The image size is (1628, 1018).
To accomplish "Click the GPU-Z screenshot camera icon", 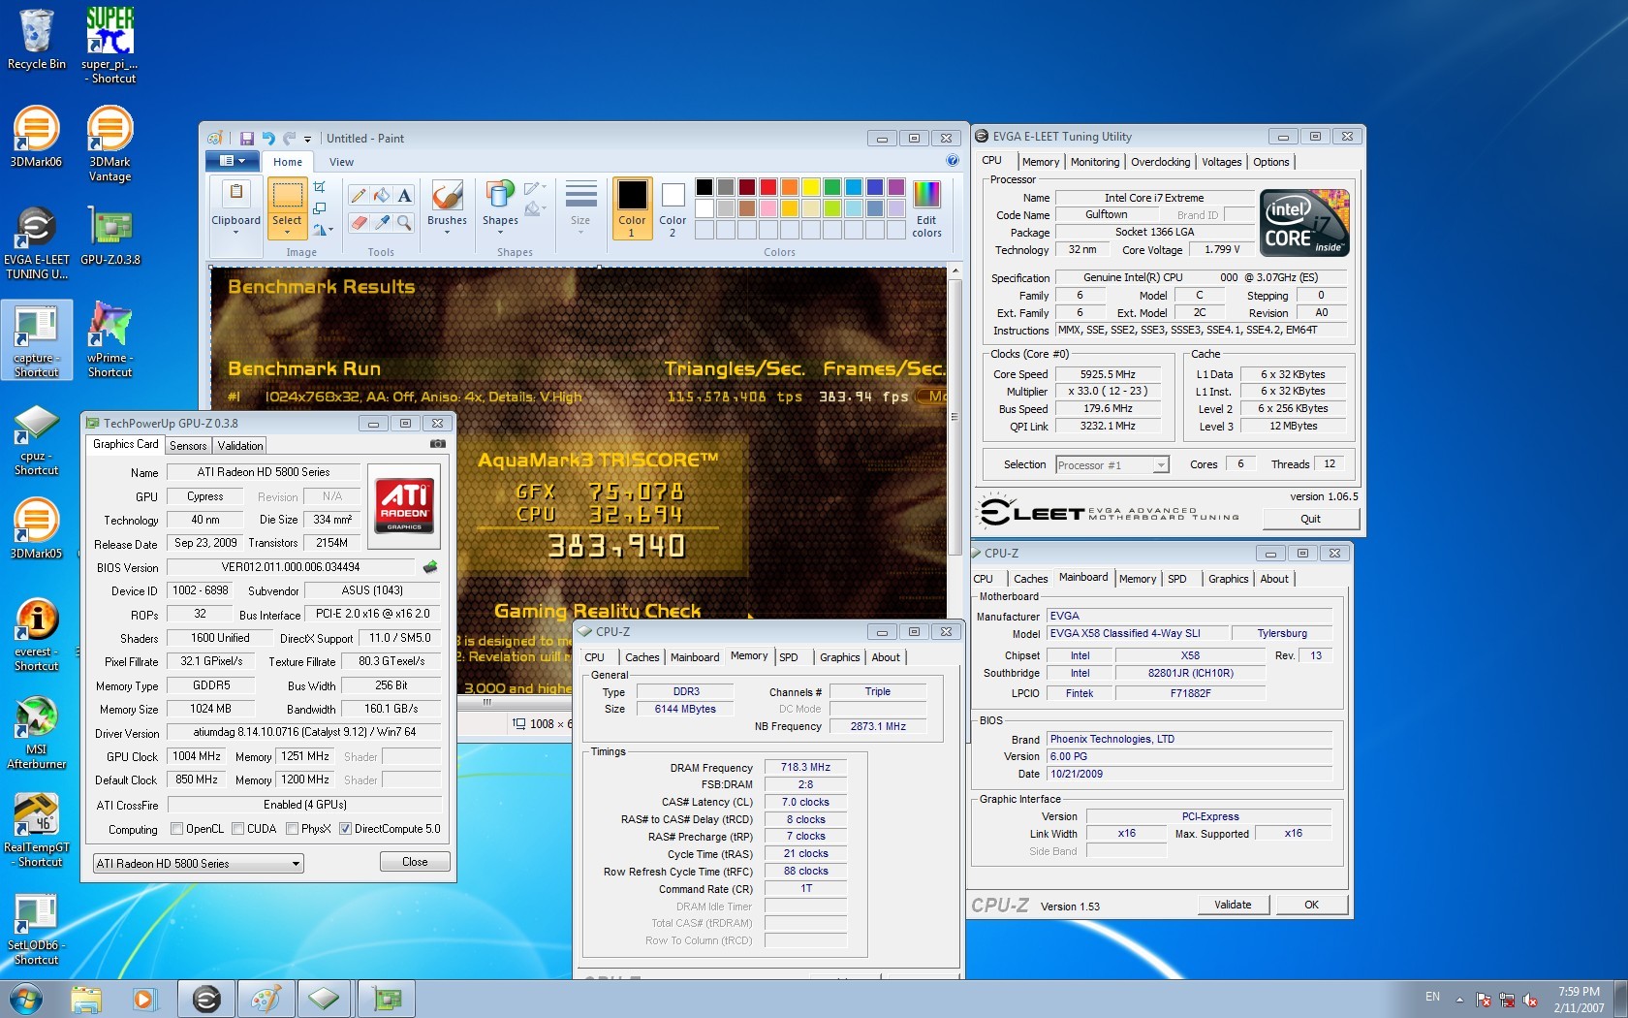I will [438, 444].
